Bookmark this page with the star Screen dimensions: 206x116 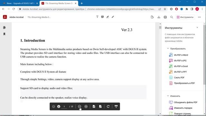165,9
